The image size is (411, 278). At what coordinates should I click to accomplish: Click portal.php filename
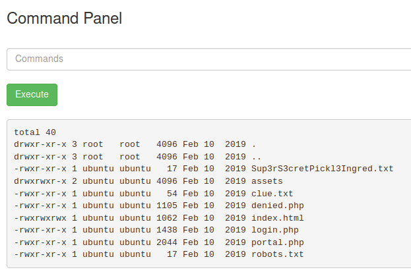coord(278,242)
